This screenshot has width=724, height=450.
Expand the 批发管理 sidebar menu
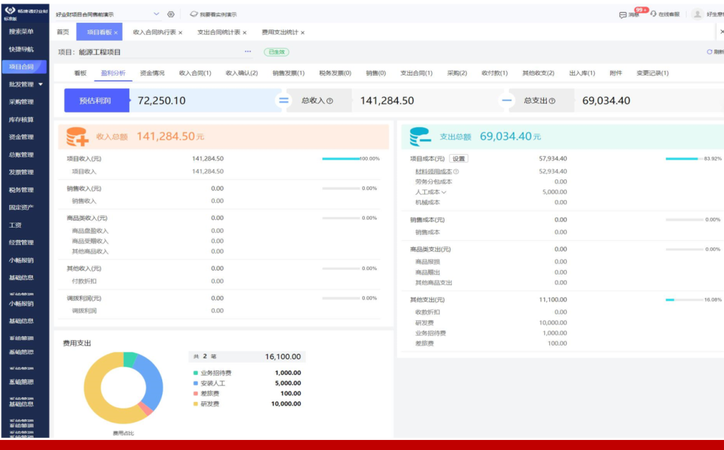[x=40, y=84]
